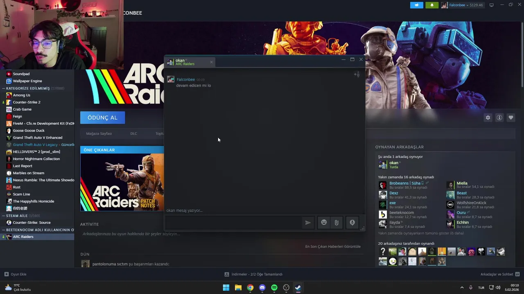Image resolution: width=524 pixels, height=294 pixels.
Task: Open Discord from the Windows taskbar
Action: [262, 287]
